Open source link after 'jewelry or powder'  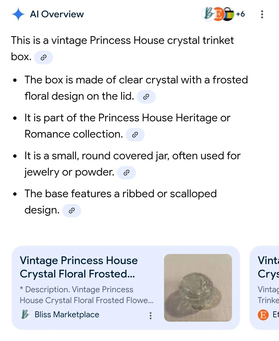pos(126,173)
